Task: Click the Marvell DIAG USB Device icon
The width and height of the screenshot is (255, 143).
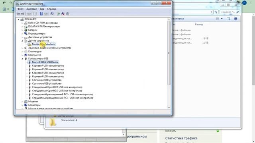Action: tap(29, 62)
